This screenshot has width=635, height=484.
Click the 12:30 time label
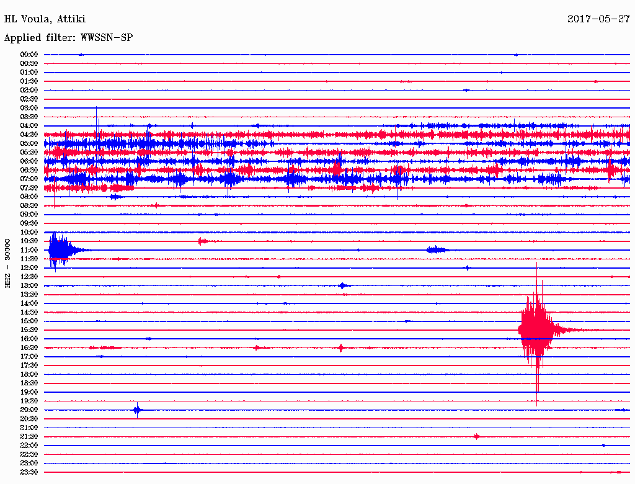(x=29, y=277)
